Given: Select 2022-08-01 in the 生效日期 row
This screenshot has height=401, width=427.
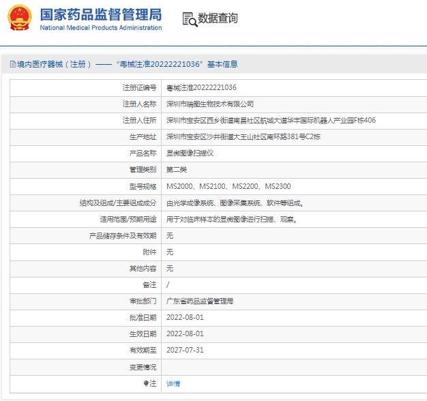Looking at the screenshot, I should (x=185, y=333).
